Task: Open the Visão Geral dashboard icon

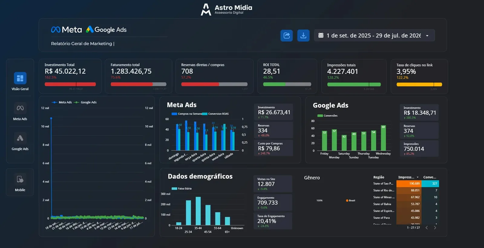Action: [x=20, y=78]
